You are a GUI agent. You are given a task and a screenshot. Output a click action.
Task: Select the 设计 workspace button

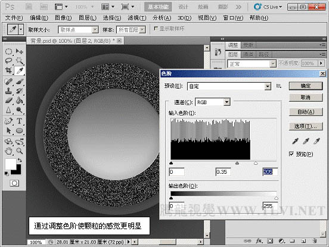[183, 7]
